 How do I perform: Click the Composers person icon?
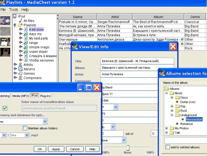coord(20,78)
